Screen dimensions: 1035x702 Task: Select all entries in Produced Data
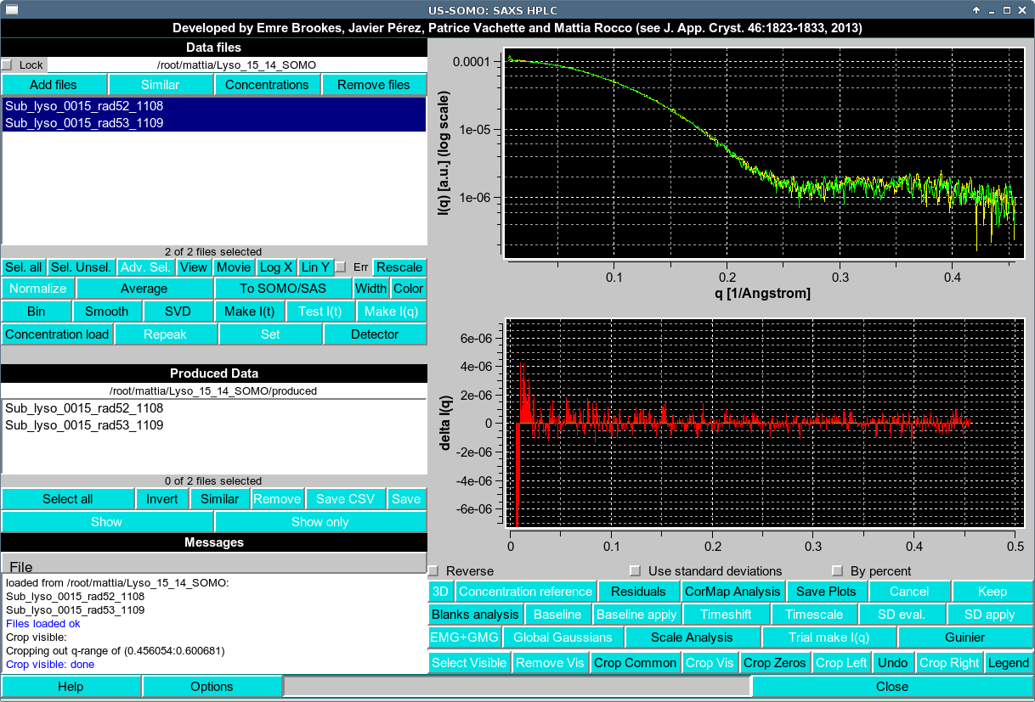(68, 498)
